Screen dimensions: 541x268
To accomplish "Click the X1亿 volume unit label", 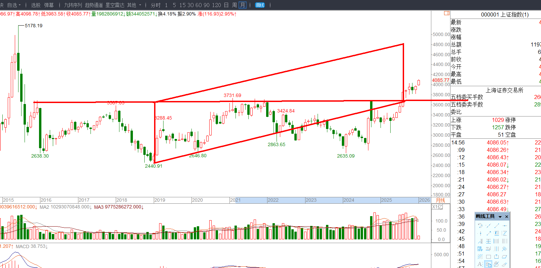I will [x=437, y=207].
